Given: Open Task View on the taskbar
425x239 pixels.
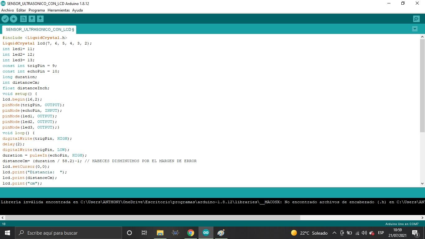Looking at the screenshot, I should click(144, 233).
